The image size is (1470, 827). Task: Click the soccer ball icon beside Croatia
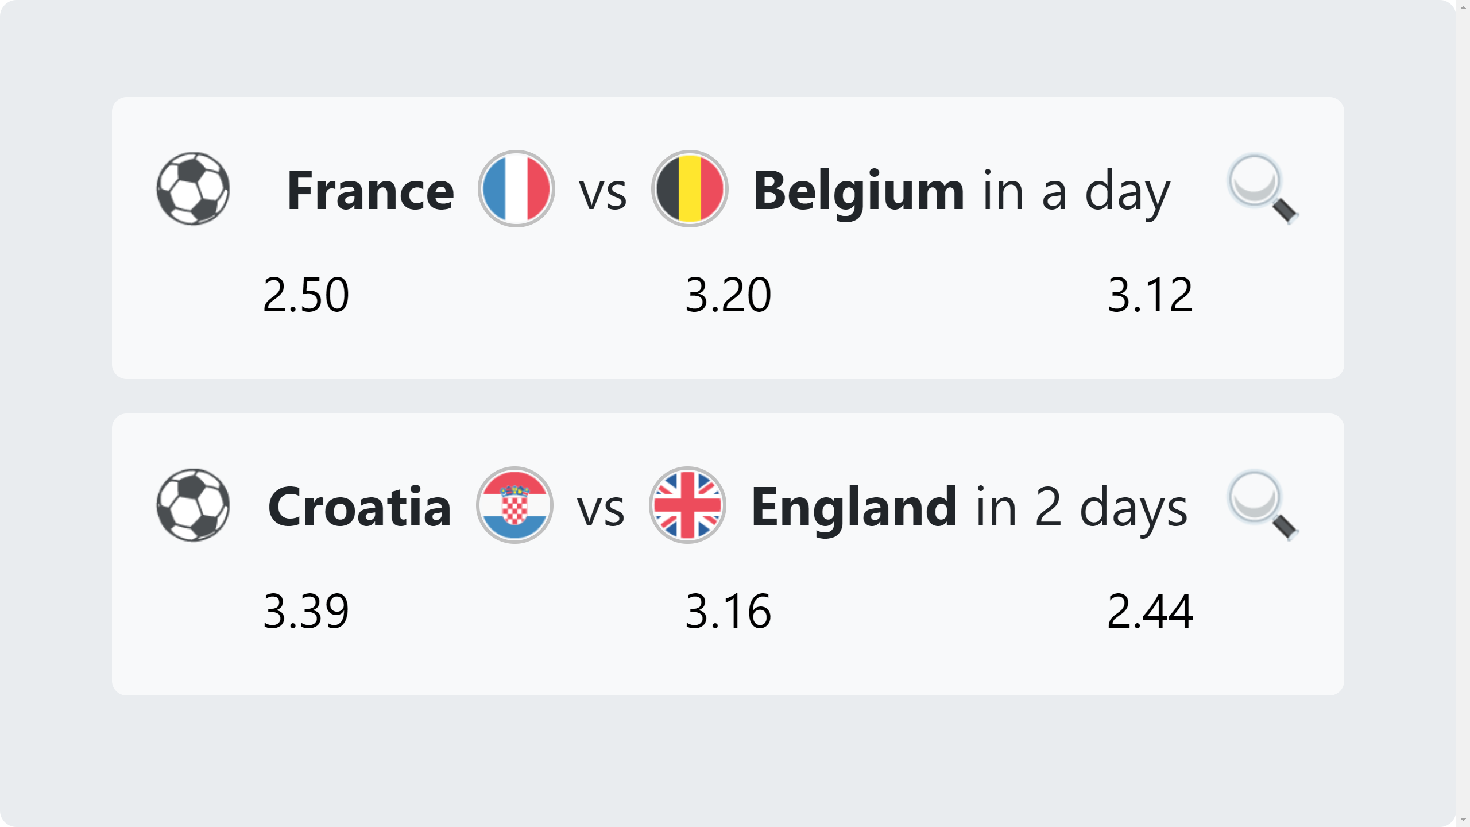[193, 505]
